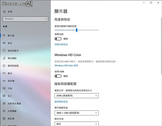Click the vertical scrollbar of the settings page
The width and height of the screenshot is (162, 126).
pyautogui.click(x=161, y=46)
